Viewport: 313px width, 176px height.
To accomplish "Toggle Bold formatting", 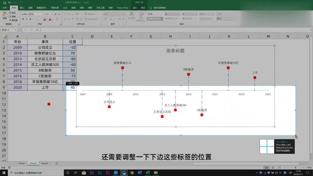I will coord(23,19).
